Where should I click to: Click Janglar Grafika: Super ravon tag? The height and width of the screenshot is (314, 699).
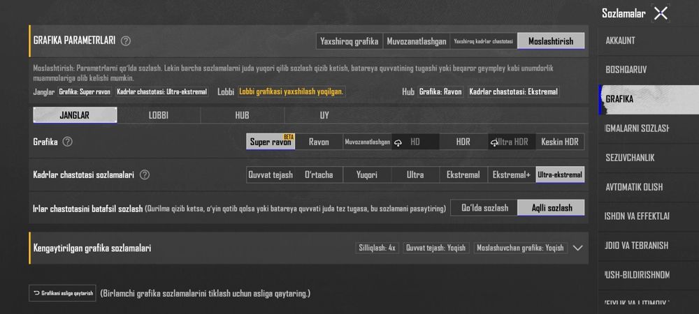point(85,92)
